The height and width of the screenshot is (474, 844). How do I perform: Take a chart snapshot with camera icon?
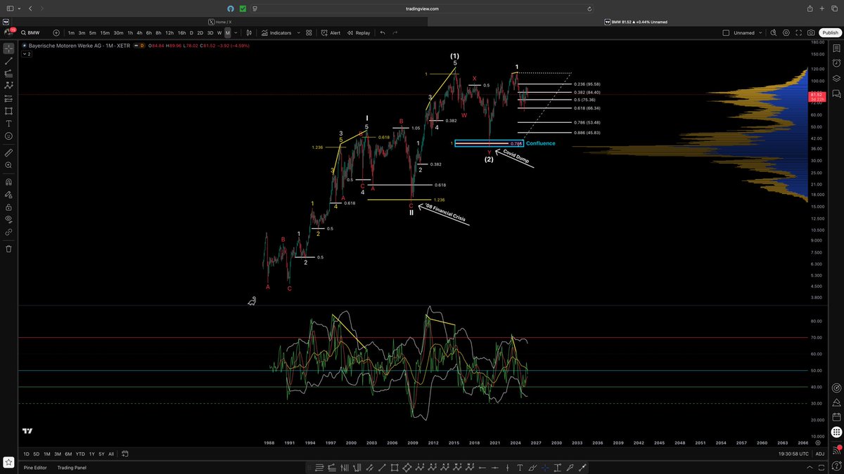pyautogui.click(x=811, y=32)
